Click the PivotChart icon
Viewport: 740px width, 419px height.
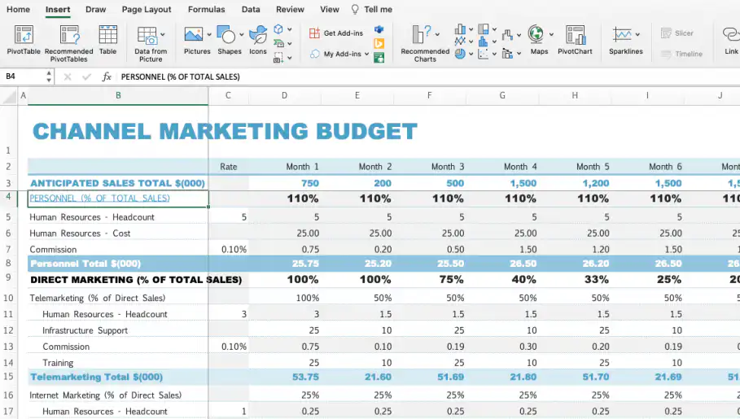click(576, 35)
